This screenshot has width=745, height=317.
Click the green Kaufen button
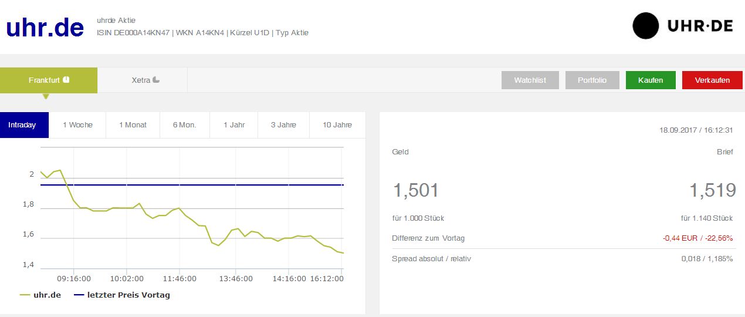click(x=651, y=80)
